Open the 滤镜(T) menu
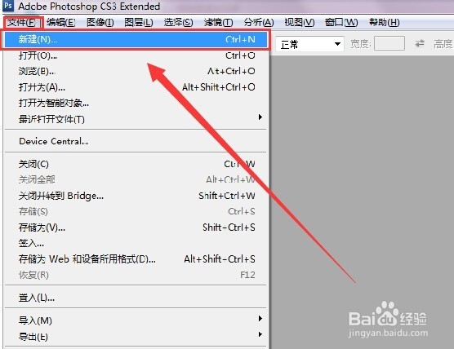 click(218, 22)
